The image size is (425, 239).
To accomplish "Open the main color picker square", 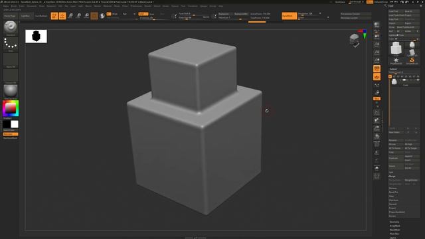I will [11, 108].
